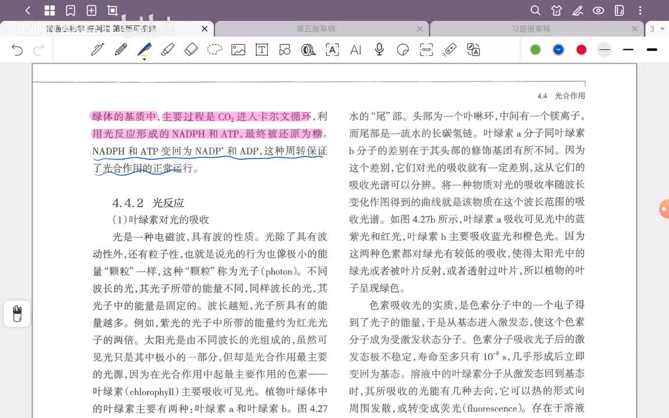Select the lasso selection tool
The height and width of the screenshot is (418, 669).
[x=215, y=49]
